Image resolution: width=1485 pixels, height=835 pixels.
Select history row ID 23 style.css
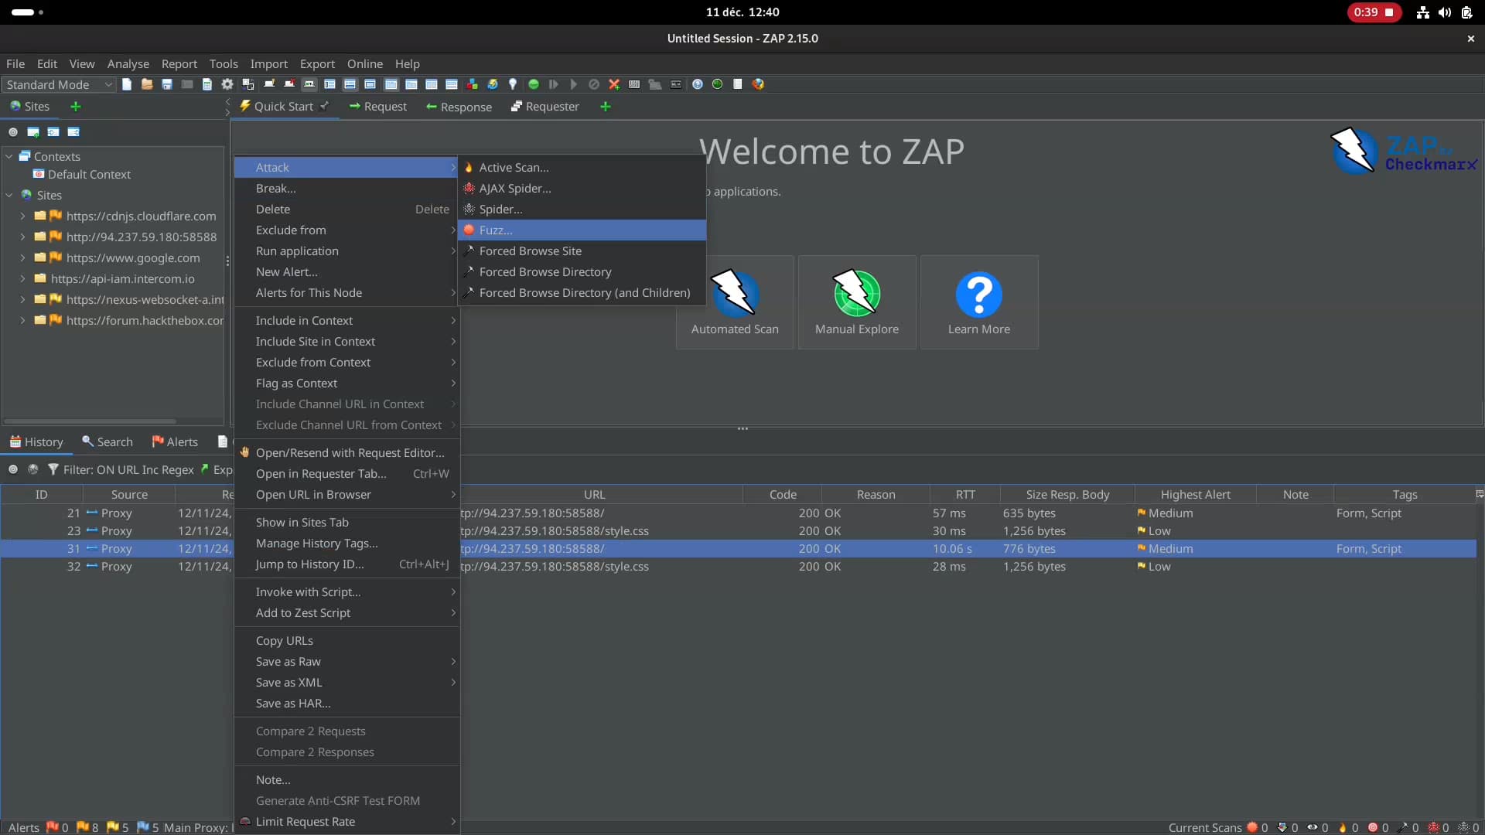(739, 531)
